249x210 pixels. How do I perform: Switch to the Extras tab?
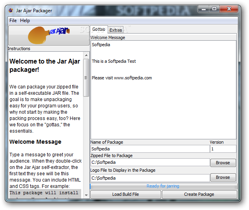(x=115, y=30)
